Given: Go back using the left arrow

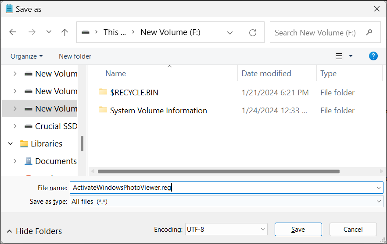Looking at the screenshot, I should [x=13, y=32].
